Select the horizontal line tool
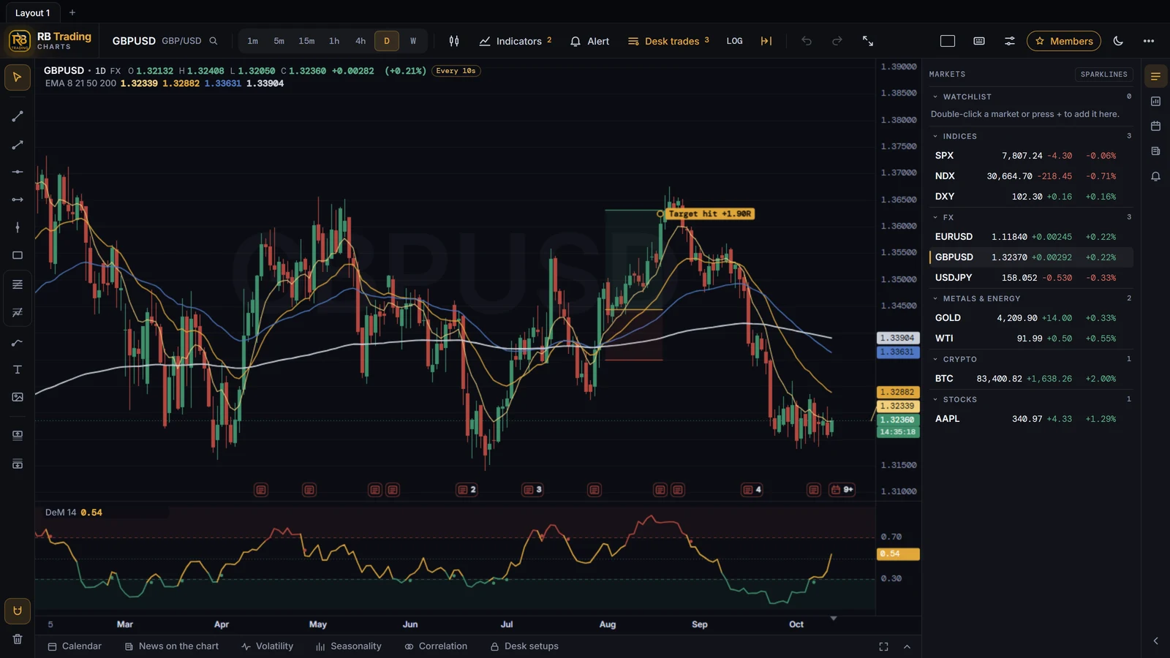 click(x=18, y=172)
